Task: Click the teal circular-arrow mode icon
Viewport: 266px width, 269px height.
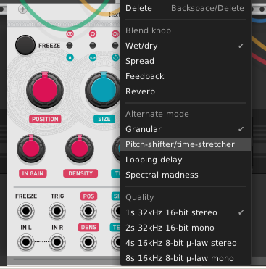Action: click(116, 57)
